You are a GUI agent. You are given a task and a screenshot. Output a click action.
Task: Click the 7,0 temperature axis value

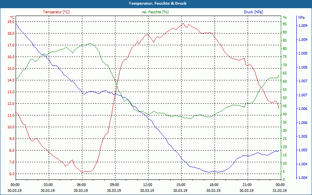tap(12, 162)
